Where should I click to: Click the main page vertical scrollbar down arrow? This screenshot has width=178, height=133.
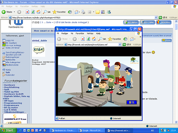176,122
